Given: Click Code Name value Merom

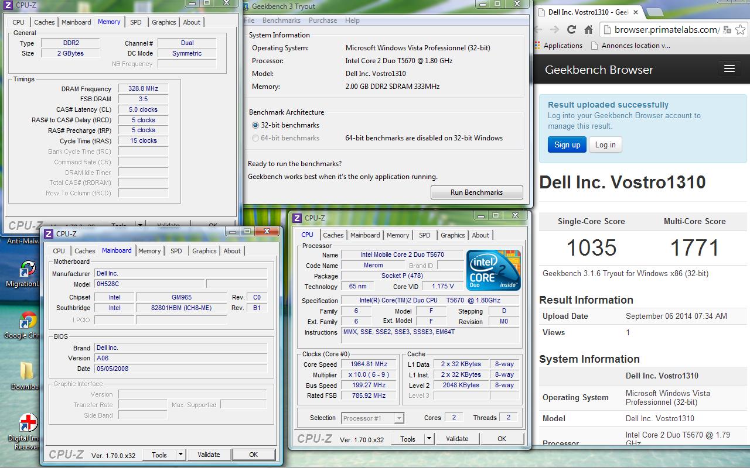Looking at the screenshot, I should [x=373, y=266].
